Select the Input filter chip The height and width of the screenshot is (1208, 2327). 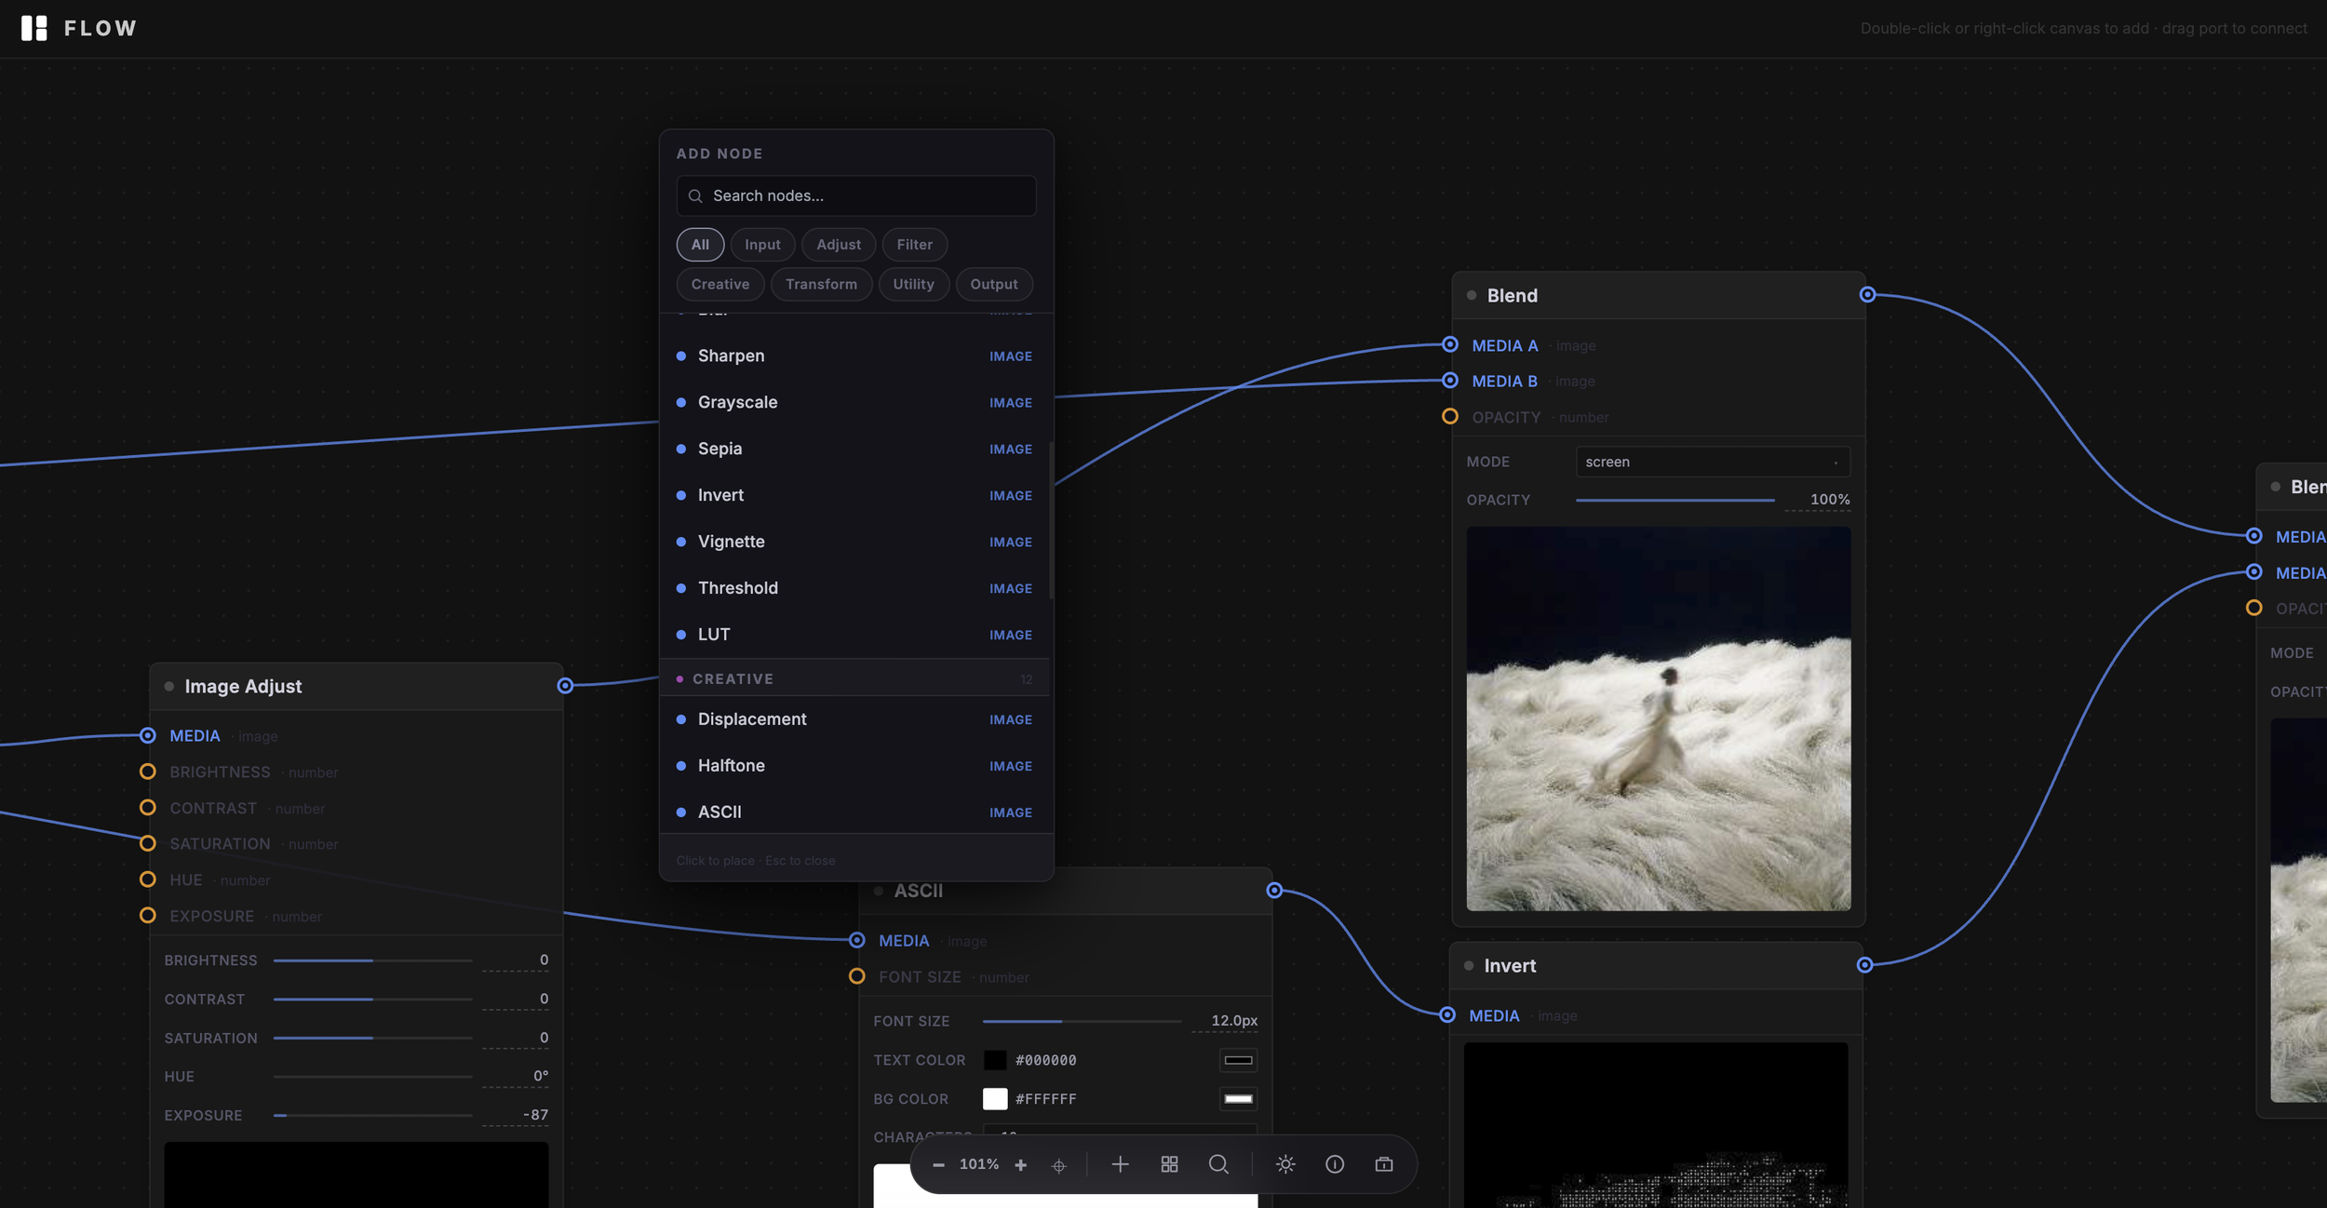point(762,245)
